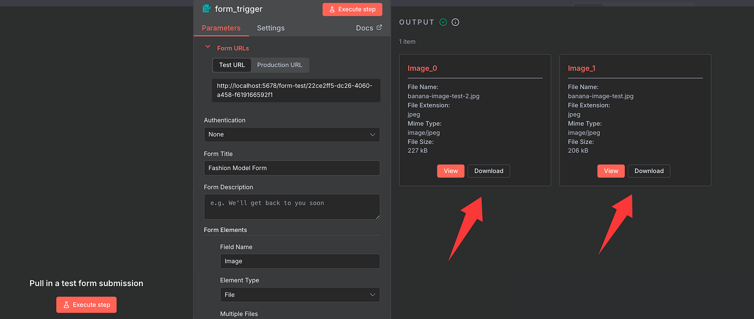Click the green output success checkmark

(443, 22)
